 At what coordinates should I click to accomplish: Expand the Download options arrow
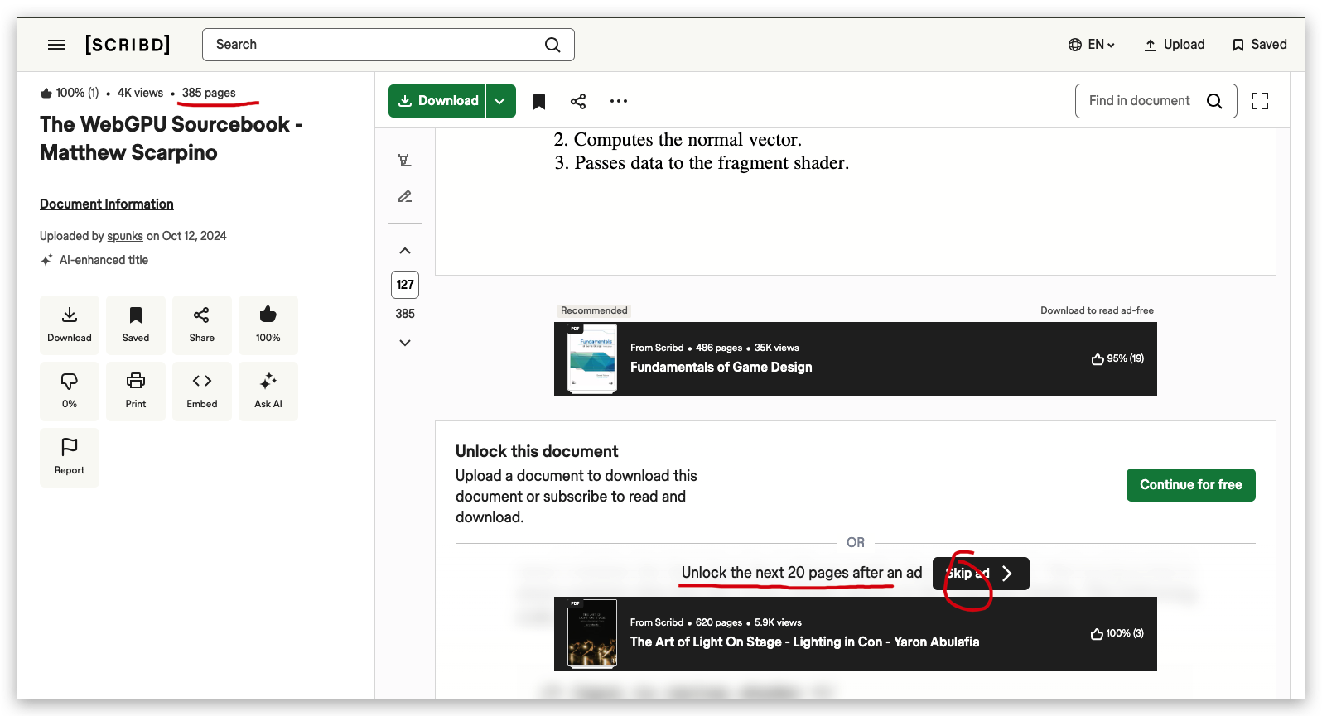tap(500, 101)
